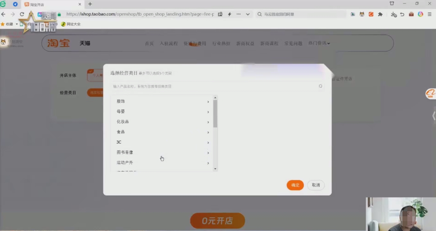Screen dimensions: 436x231
Task: Click the category list scrollbar thumb
Action: (215, 113)
